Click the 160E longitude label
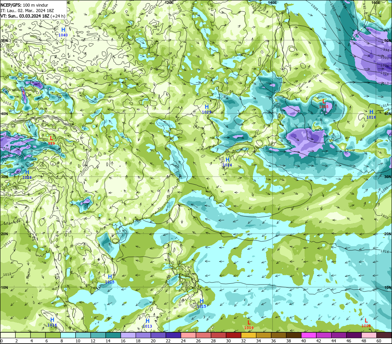This screenshot has width=392, height=344. click(376, 2)
